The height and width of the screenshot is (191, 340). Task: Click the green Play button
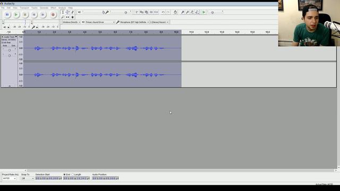(16, 15)
